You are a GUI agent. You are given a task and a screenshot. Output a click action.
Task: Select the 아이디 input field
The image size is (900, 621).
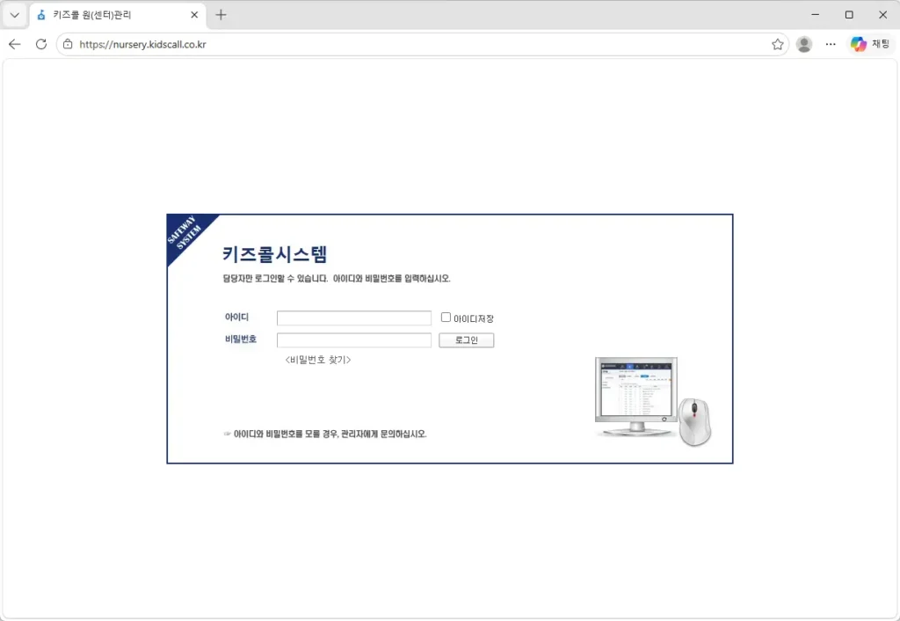pos(353,317)
